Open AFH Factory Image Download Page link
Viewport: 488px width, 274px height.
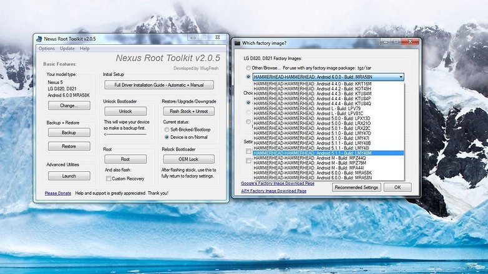pos(273,191)
